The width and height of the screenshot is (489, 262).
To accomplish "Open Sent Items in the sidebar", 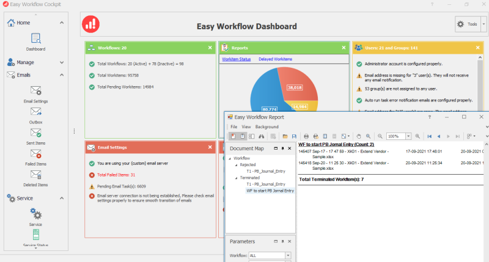I will coord(35,136).
